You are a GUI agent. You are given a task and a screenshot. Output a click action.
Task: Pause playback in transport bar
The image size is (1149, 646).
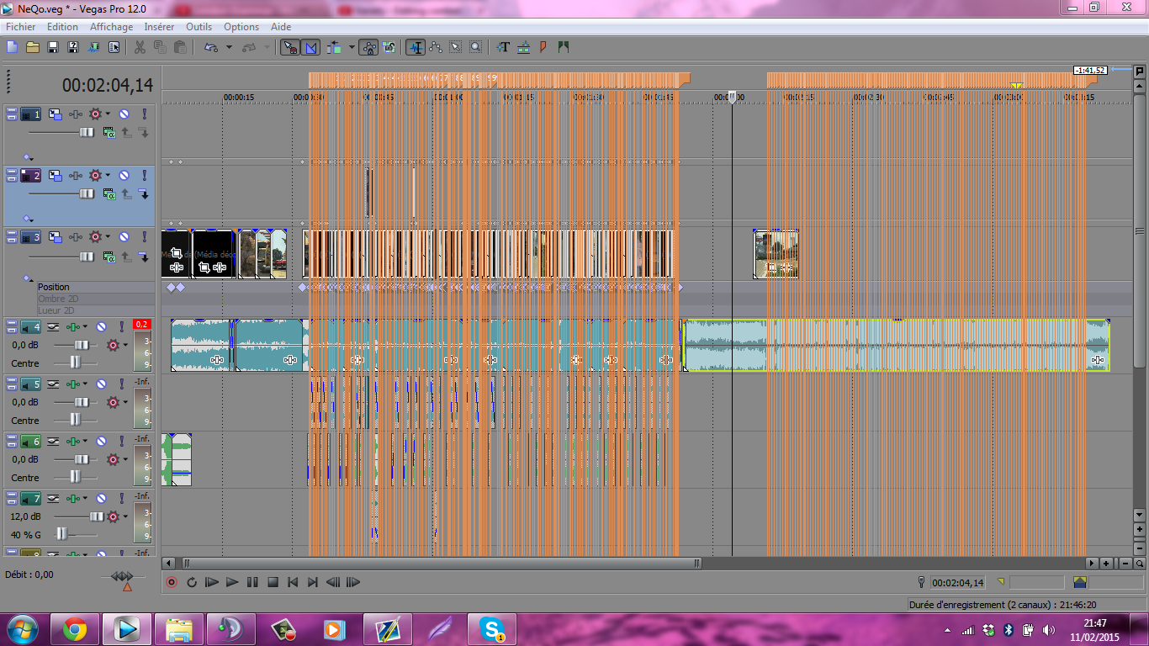click(x=252, y=582)
